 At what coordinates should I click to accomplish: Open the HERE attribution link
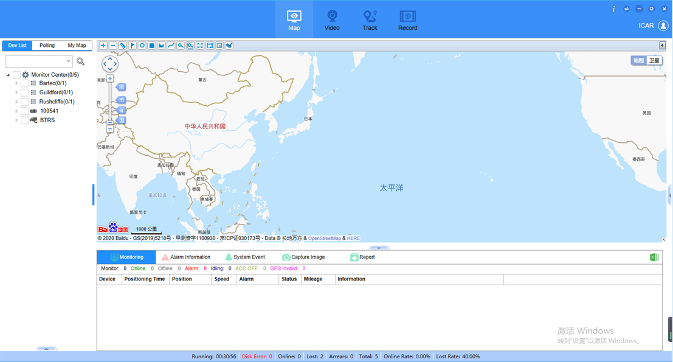353,238
